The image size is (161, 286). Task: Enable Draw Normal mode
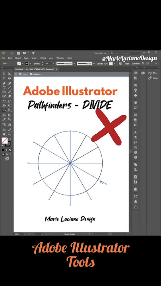click(3, 154)
